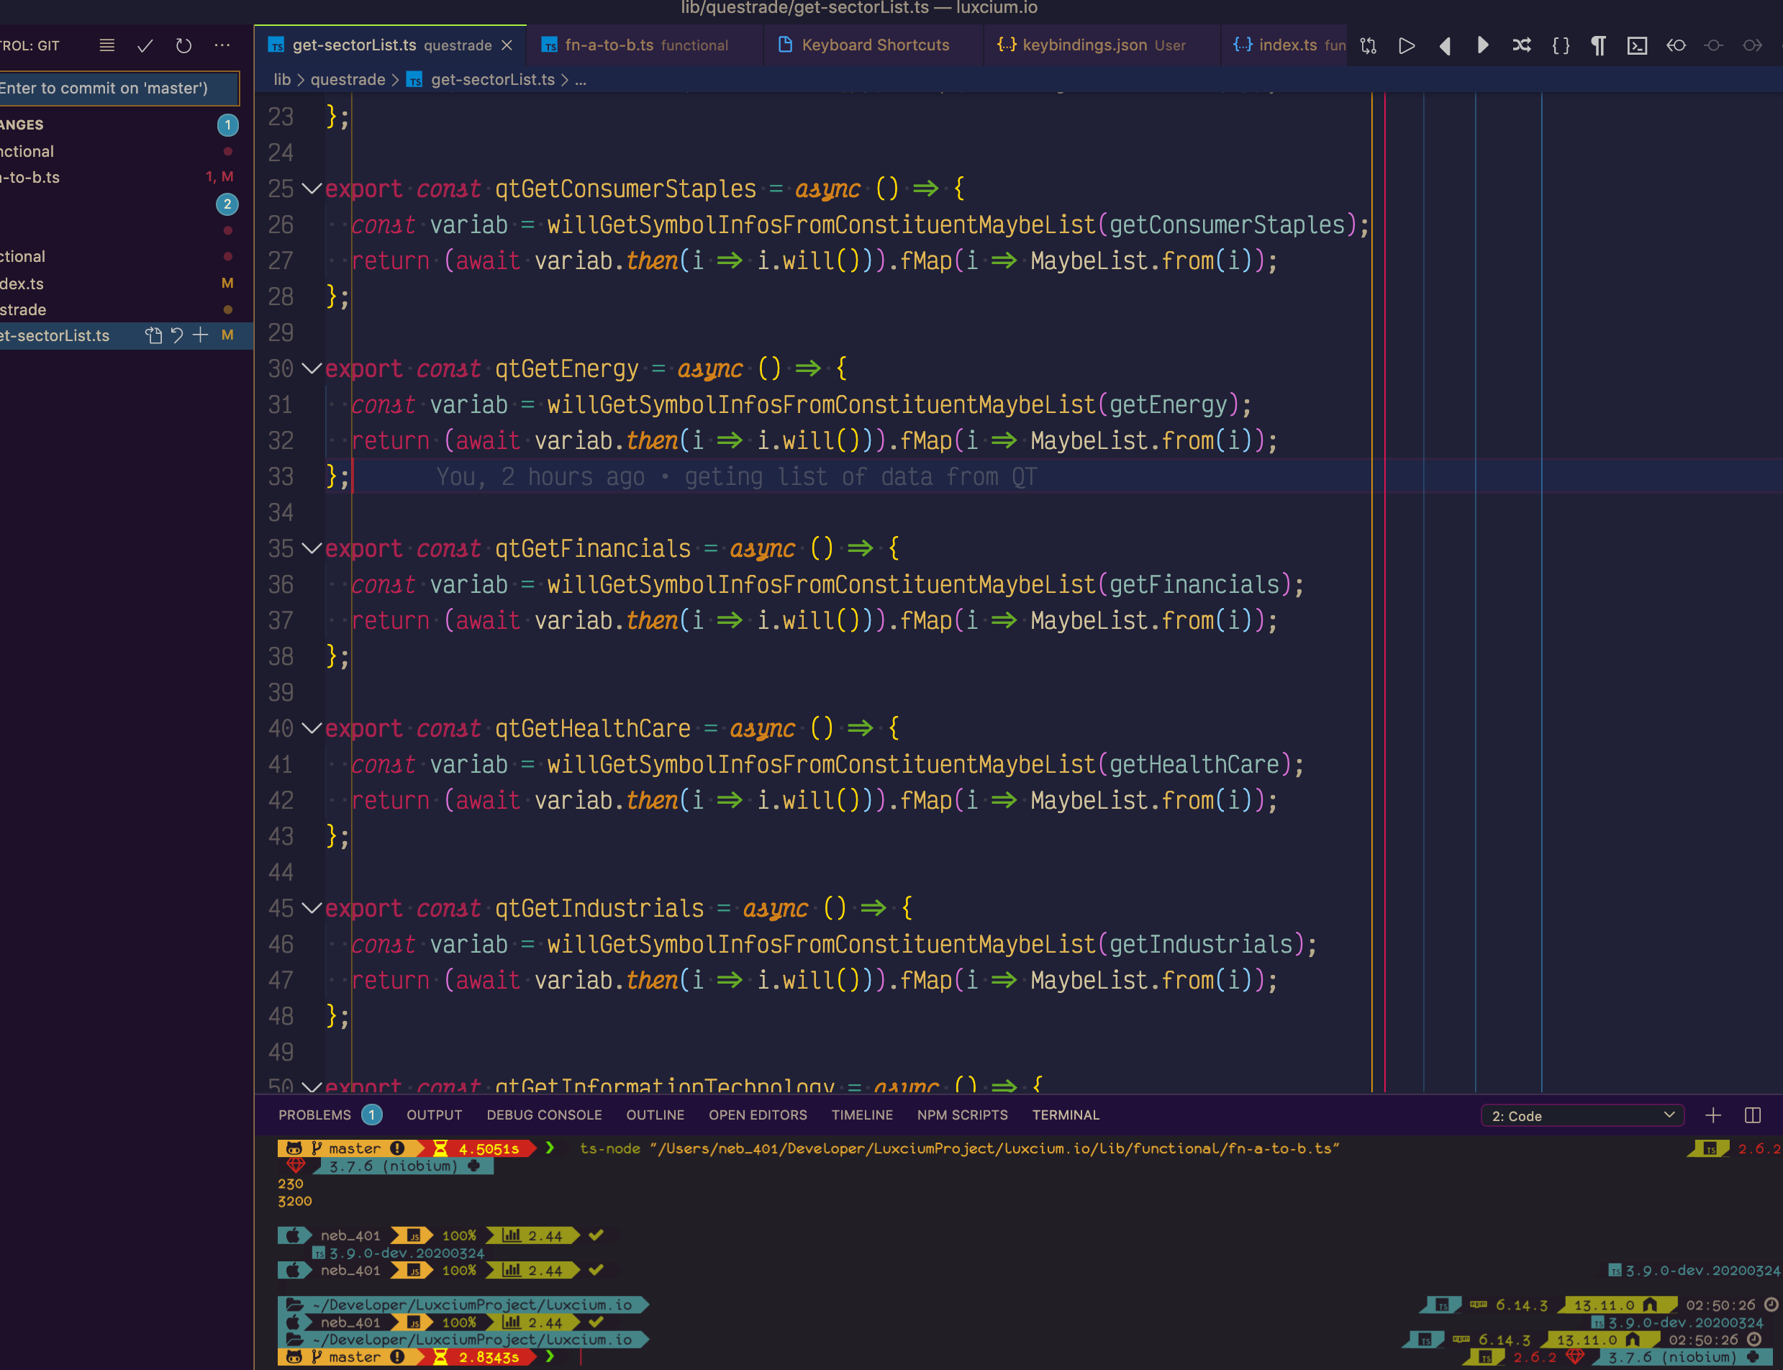1783x1370 pixels.
Task: Split the terminal panel
Action: 1753,1115
